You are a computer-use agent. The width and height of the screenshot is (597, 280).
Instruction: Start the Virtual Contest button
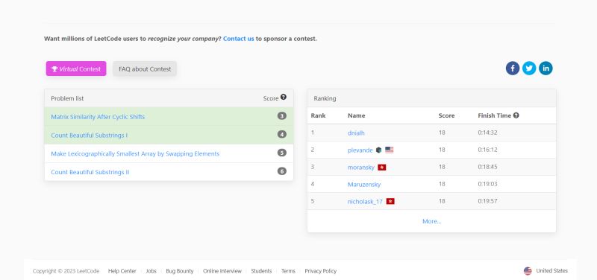[76, 69]
